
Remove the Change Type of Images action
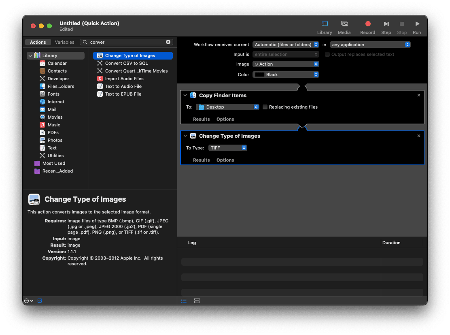click(x=419, y=136)
